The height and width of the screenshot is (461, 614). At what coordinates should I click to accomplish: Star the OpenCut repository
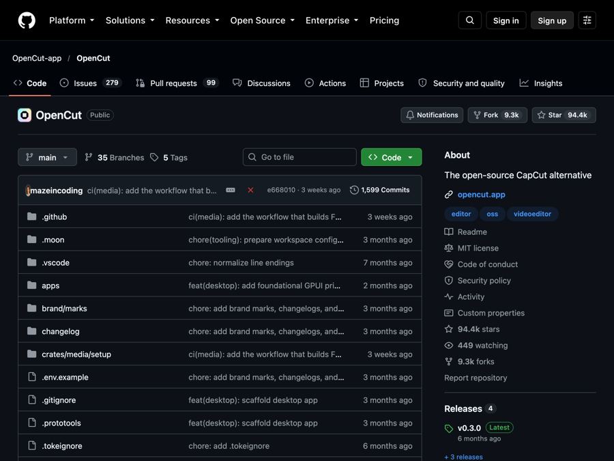(x=564, y=115)
